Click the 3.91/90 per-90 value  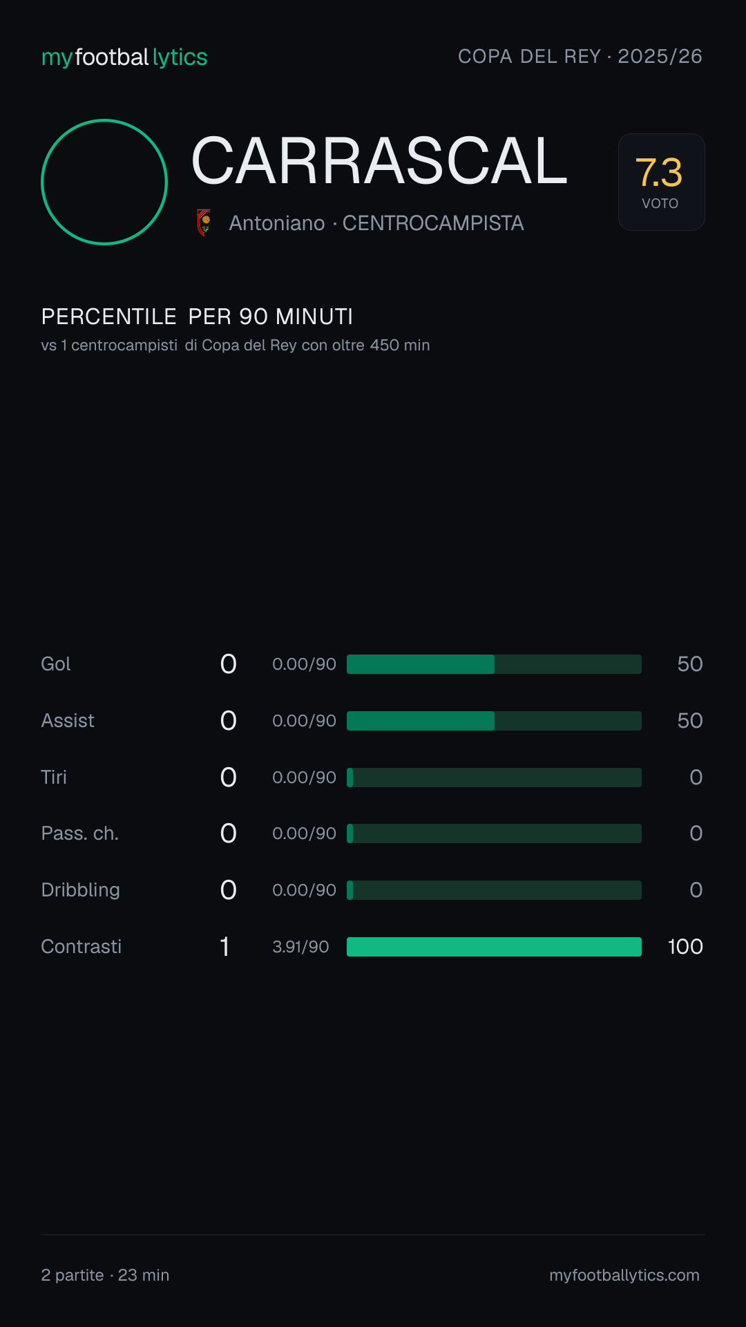pyautogui.click(x=300, y=947)
